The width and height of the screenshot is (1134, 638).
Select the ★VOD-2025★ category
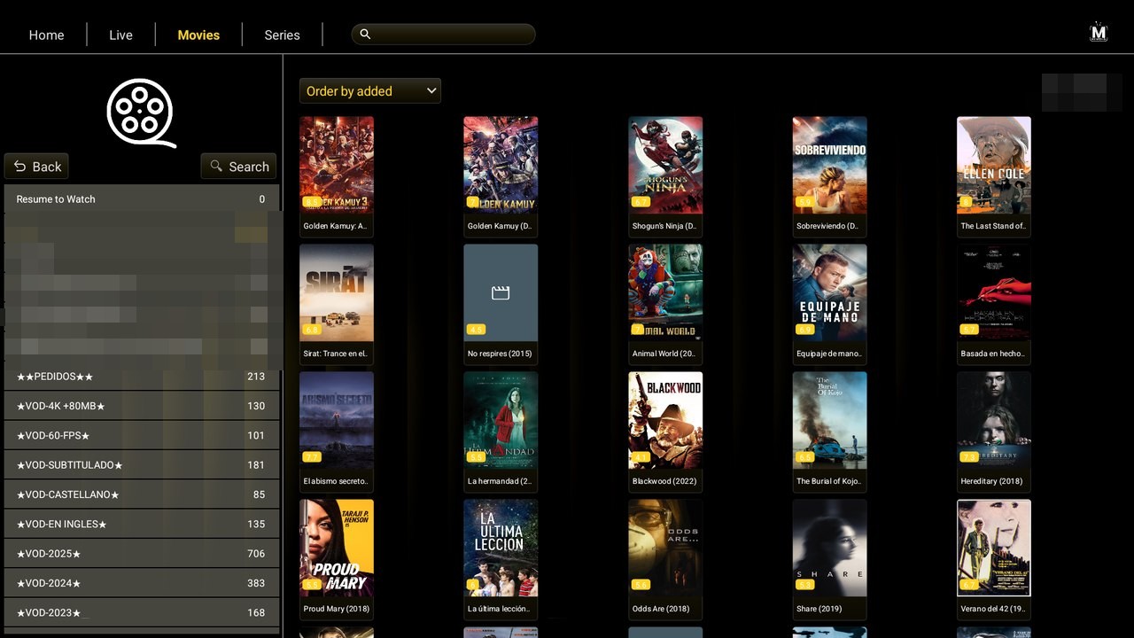(x=142, y=554)
